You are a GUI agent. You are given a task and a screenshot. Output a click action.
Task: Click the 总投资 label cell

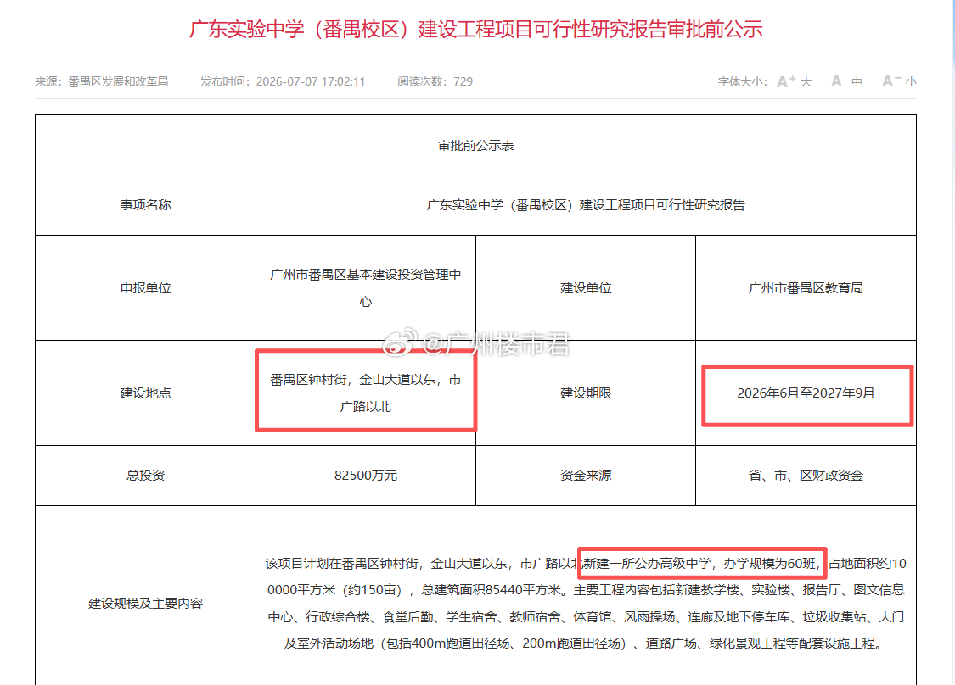145,475
